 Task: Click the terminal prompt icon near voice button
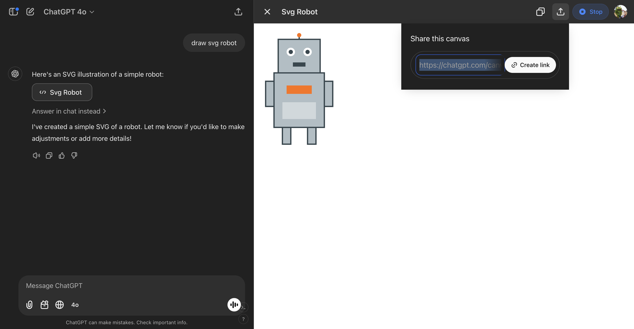click(243, 307)
